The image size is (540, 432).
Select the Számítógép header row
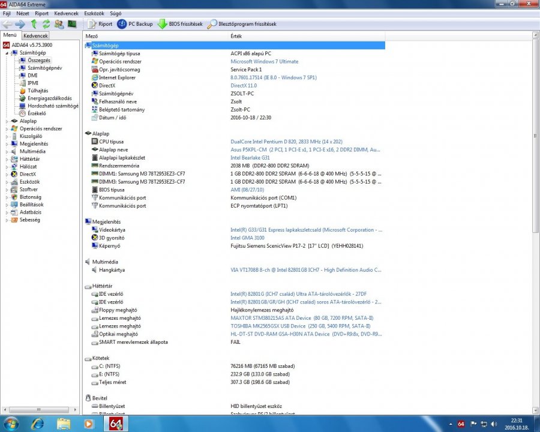click(x=235, y=46)
